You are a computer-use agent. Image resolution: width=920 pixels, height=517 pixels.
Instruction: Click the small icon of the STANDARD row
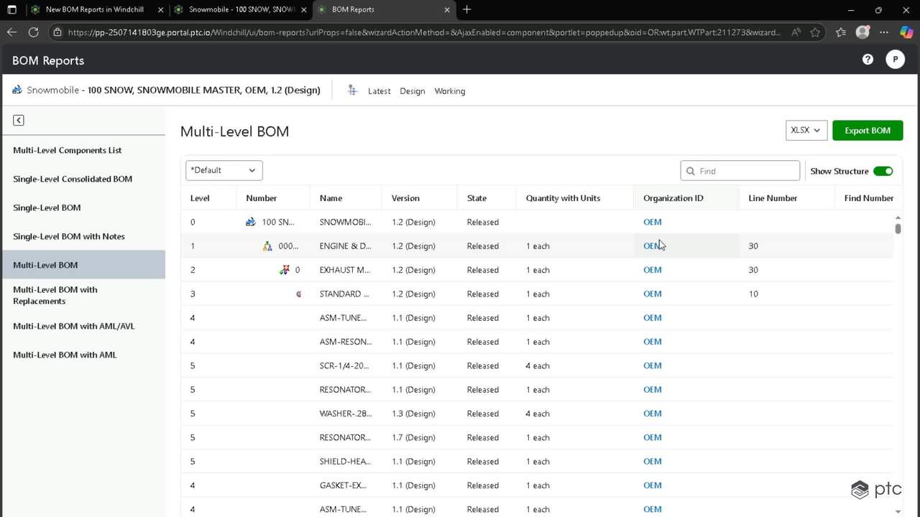pyautogui.click(x=298, y=294)
